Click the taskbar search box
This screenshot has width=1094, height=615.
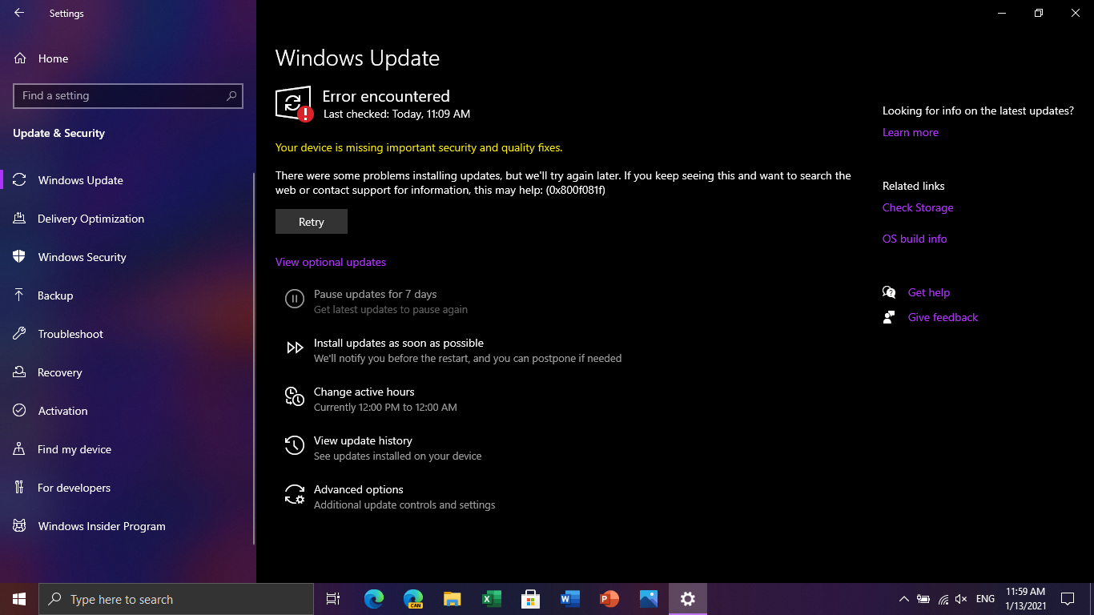coord(176,599)
